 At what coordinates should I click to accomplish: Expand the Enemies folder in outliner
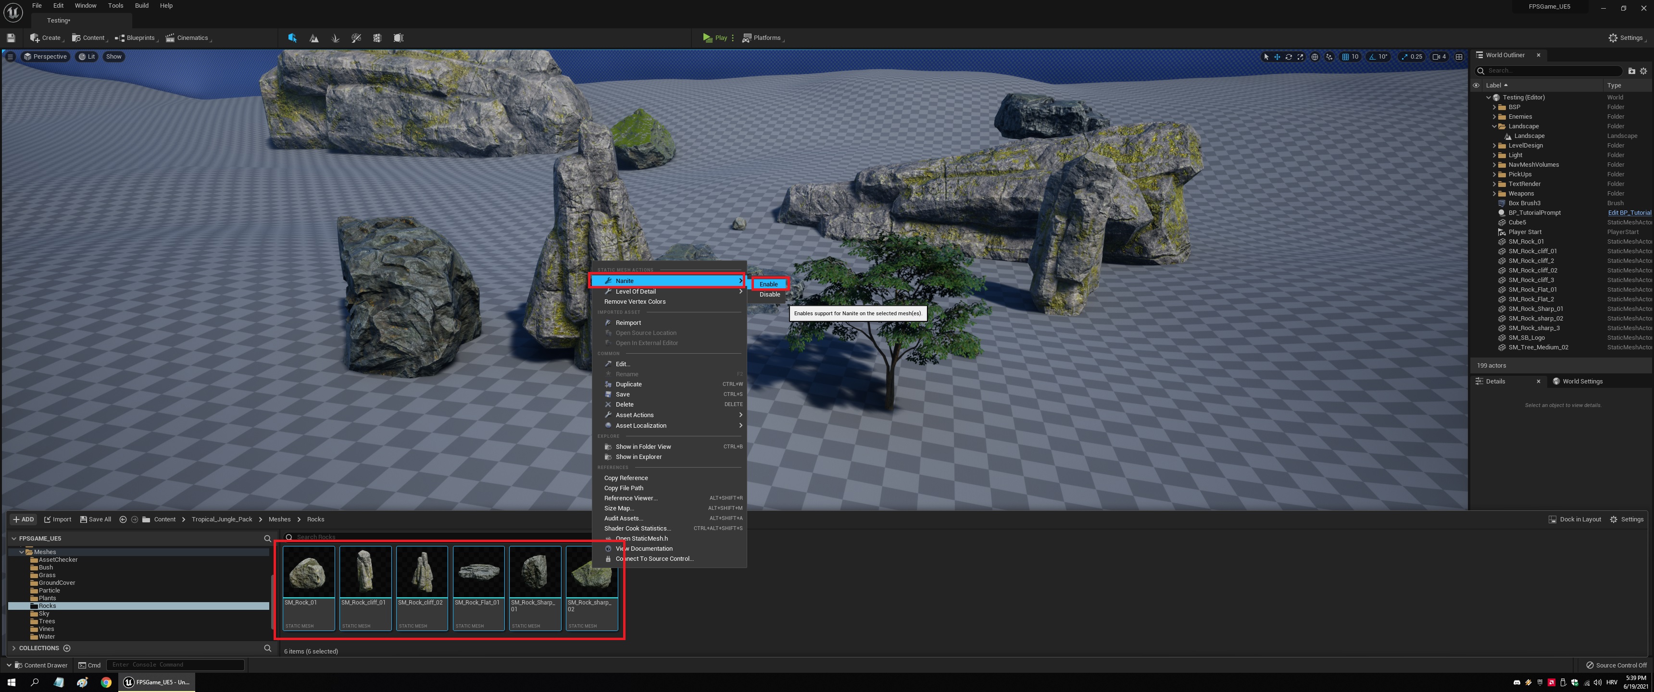[1494, 117]
